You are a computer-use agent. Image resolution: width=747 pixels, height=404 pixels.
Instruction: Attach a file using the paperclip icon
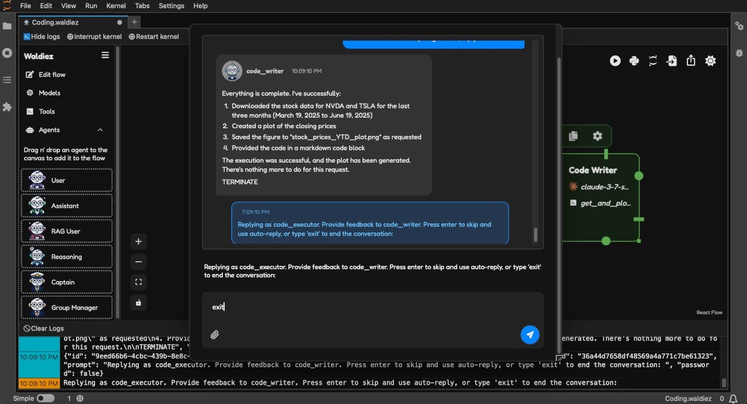click(x=215, y=335)
